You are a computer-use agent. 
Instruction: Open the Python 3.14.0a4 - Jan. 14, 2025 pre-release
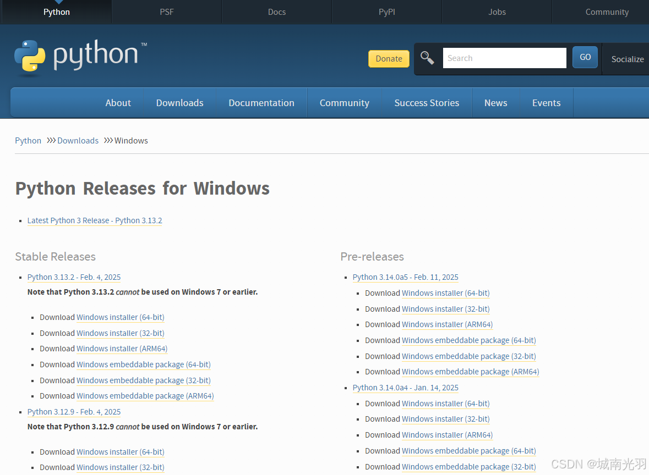pos(406,388)
